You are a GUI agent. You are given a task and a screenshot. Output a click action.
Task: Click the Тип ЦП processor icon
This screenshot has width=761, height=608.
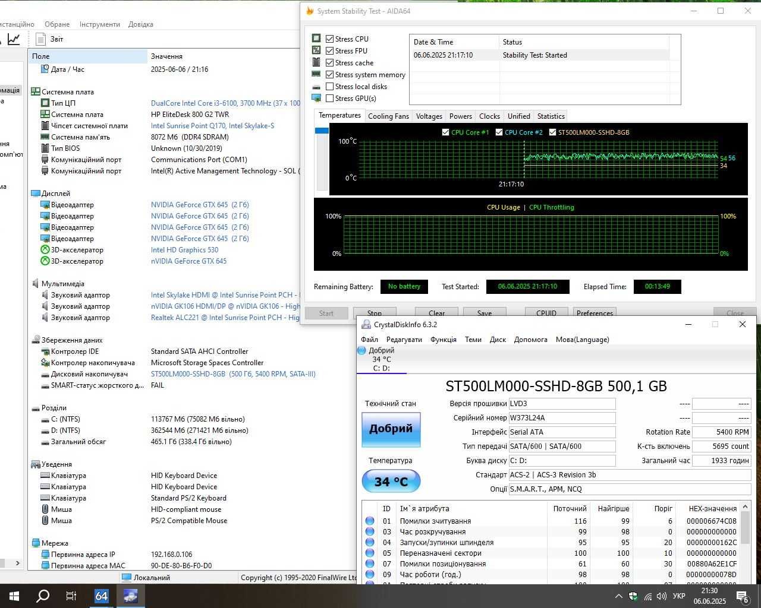45,103
